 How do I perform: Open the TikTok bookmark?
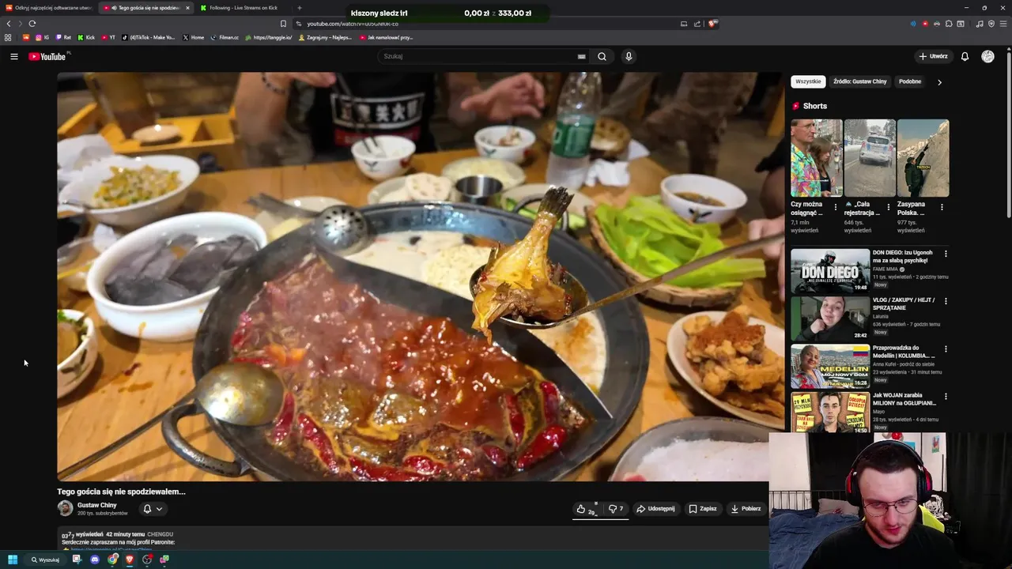[x=149, y=37]
